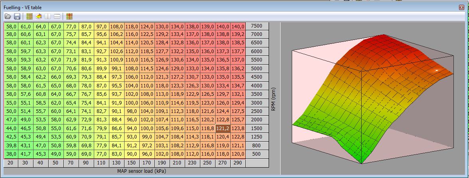The image size is (469, 178).
Task: Select the highlighted 121,2 cell
Action: pos(223,129)
